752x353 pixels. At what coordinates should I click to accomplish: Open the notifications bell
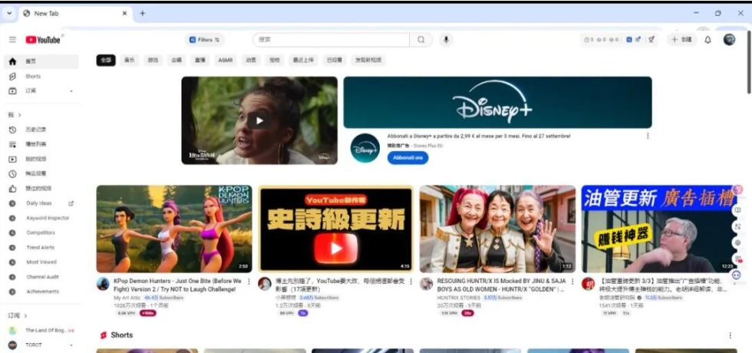pos(707,40)
